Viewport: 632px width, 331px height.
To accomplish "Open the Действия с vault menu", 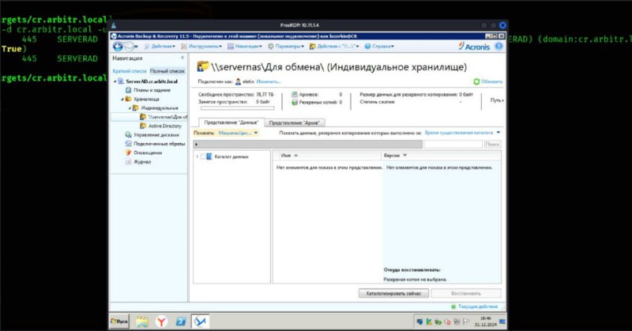I will [x=333, y=47].
